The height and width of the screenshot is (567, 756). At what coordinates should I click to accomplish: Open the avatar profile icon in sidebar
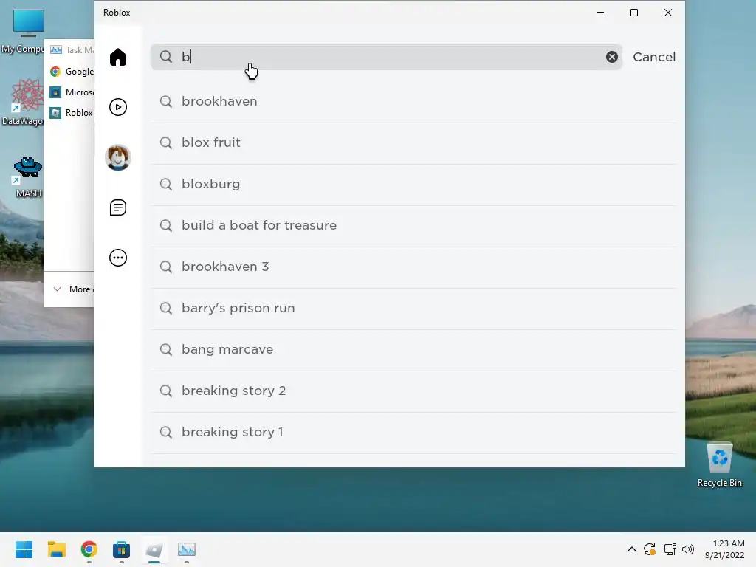(118, 157)
